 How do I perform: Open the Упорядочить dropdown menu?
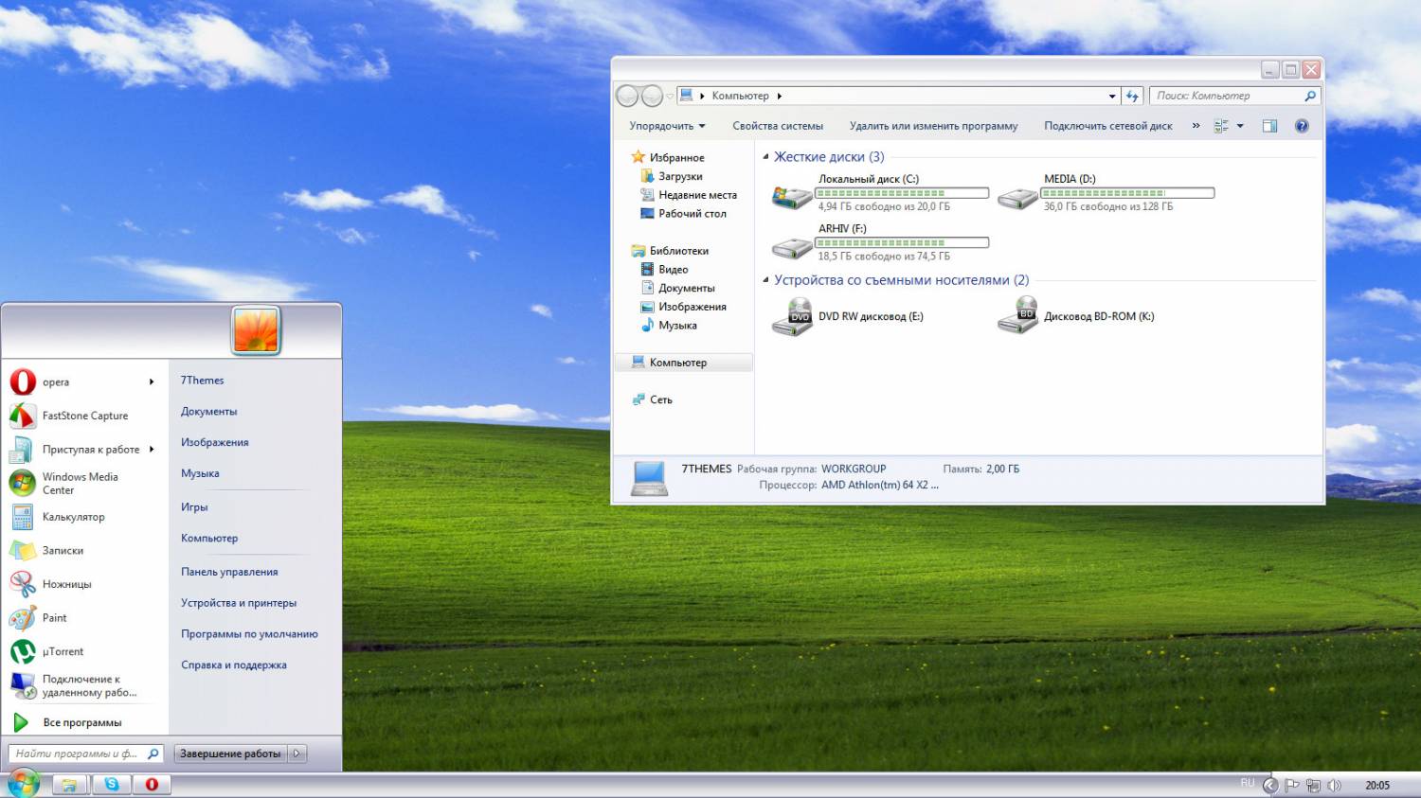click(667, 126)
